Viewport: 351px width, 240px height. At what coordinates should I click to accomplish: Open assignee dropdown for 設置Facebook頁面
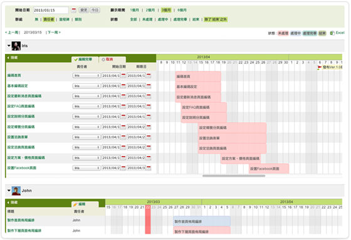[86, 168]
